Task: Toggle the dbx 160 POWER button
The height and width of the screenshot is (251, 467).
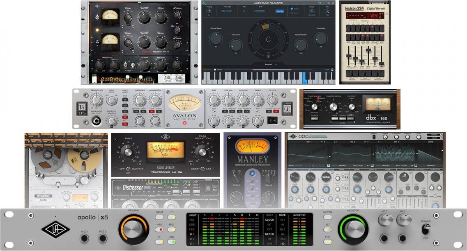Action: pos(315,118)
